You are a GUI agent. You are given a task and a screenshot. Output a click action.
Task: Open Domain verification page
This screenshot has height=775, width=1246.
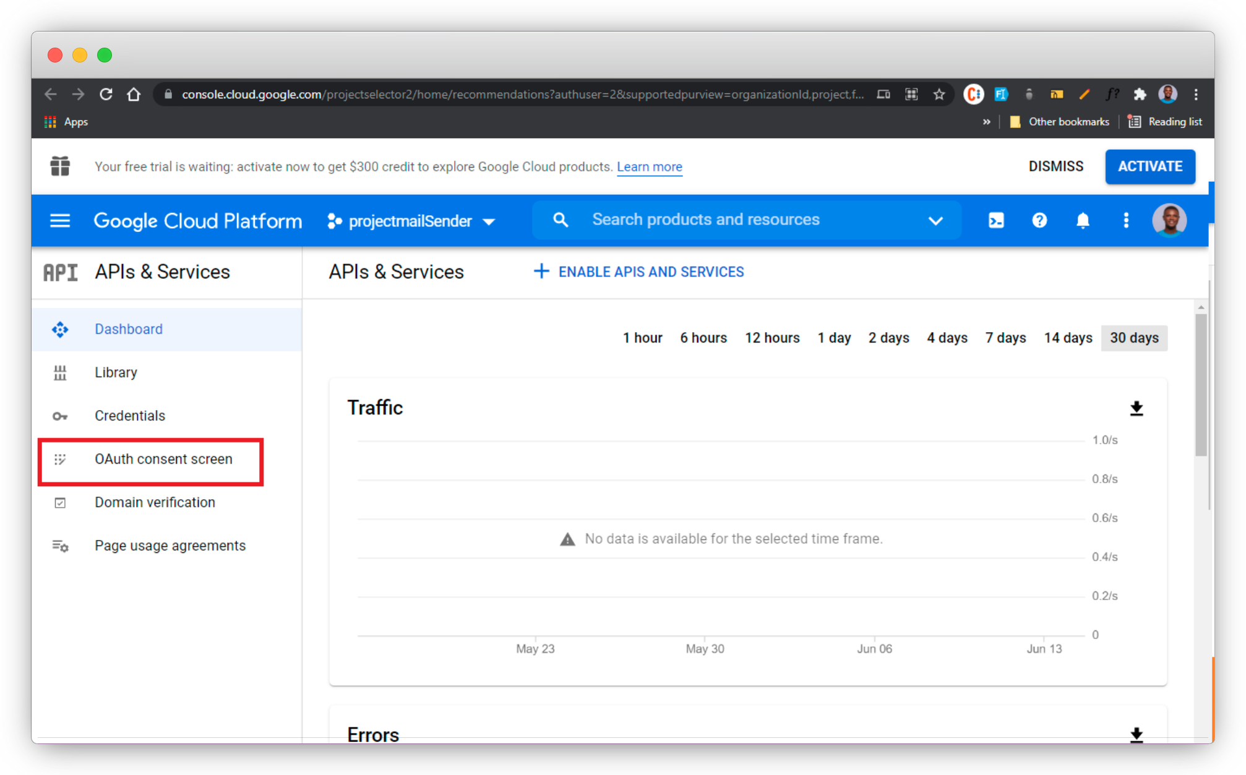tap(166, 502)
